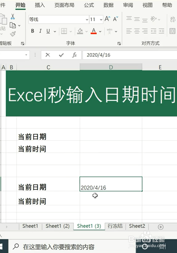This screenshot has height=253, width=177.
Task: Cancel entry in formula bar
Action: [x=48, y=55]
